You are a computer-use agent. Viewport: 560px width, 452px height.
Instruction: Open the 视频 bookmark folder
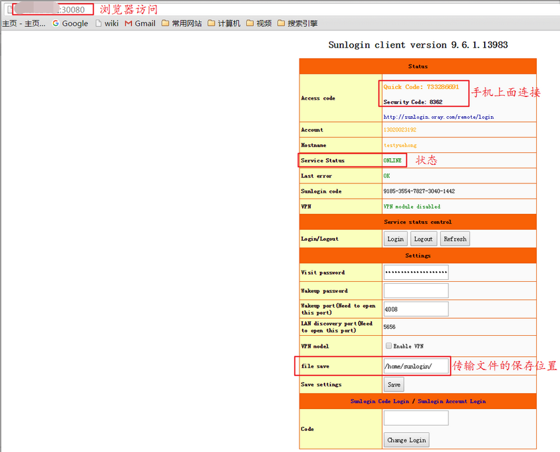pyautogui.click(x=259, y=24)
